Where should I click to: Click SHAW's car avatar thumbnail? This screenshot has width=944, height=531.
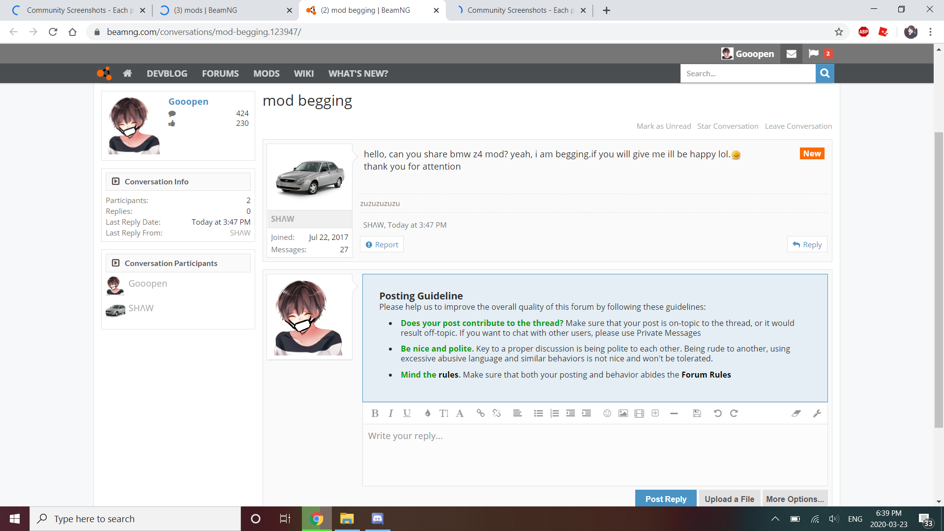tap(309, 177)
